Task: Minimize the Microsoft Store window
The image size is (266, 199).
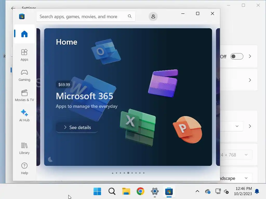Action: 183,13
